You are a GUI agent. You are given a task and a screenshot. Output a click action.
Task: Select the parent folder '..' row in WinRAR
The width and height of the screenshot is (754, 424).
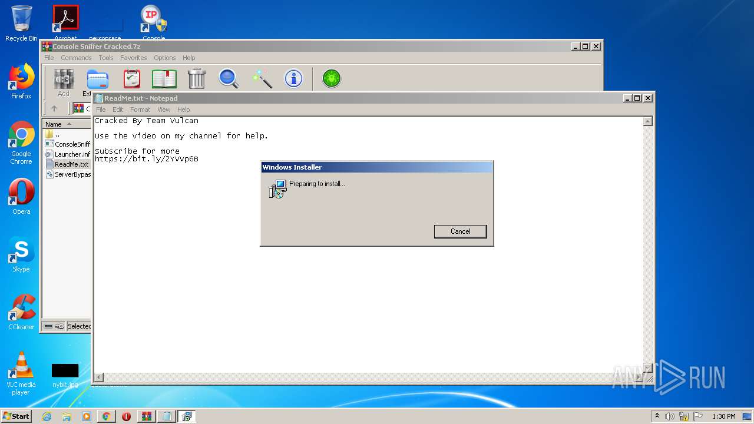tap(68, 134)
